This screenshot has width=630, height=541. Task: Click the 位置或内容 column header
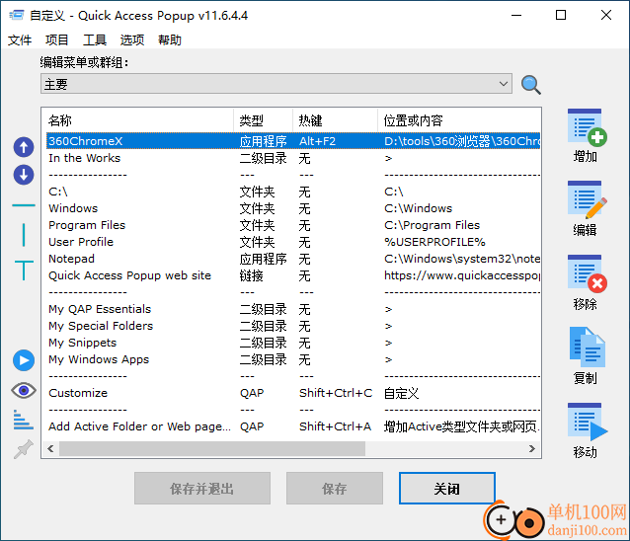[x=459, y=120]
